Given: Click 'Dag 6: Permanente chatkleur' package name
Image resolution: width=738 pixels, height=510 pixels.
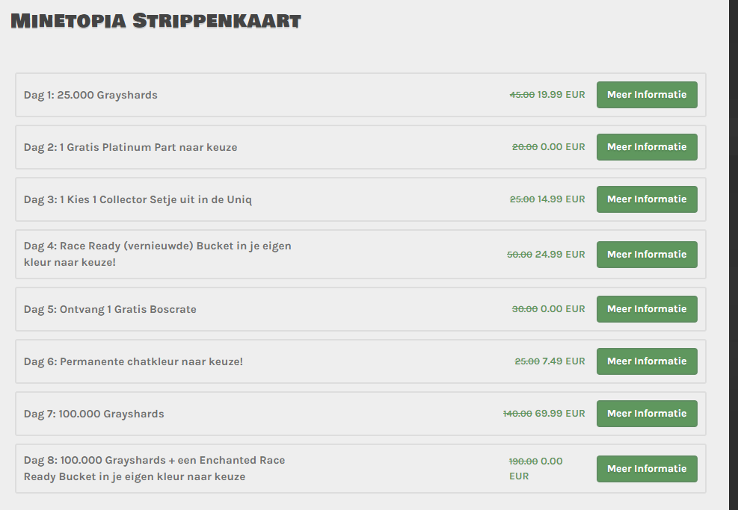Looking at the screenshot, I should pos(133,361).
